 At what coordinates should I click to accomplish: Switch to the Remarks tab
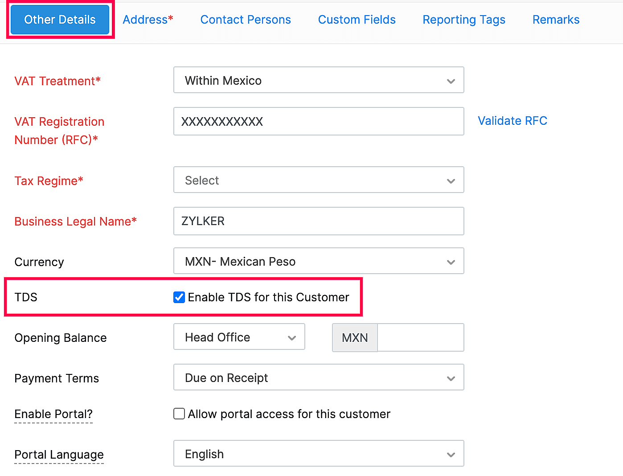[x=555, y=20]
